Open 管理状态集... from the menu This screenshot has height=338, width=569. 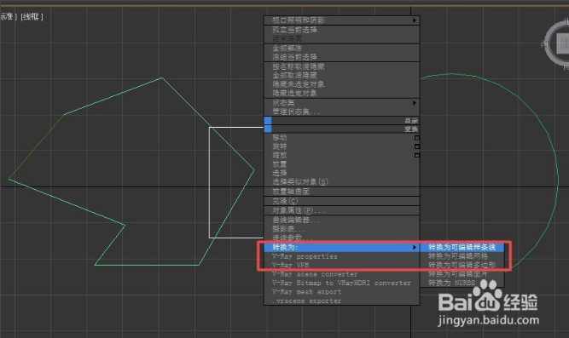(341, 112)
